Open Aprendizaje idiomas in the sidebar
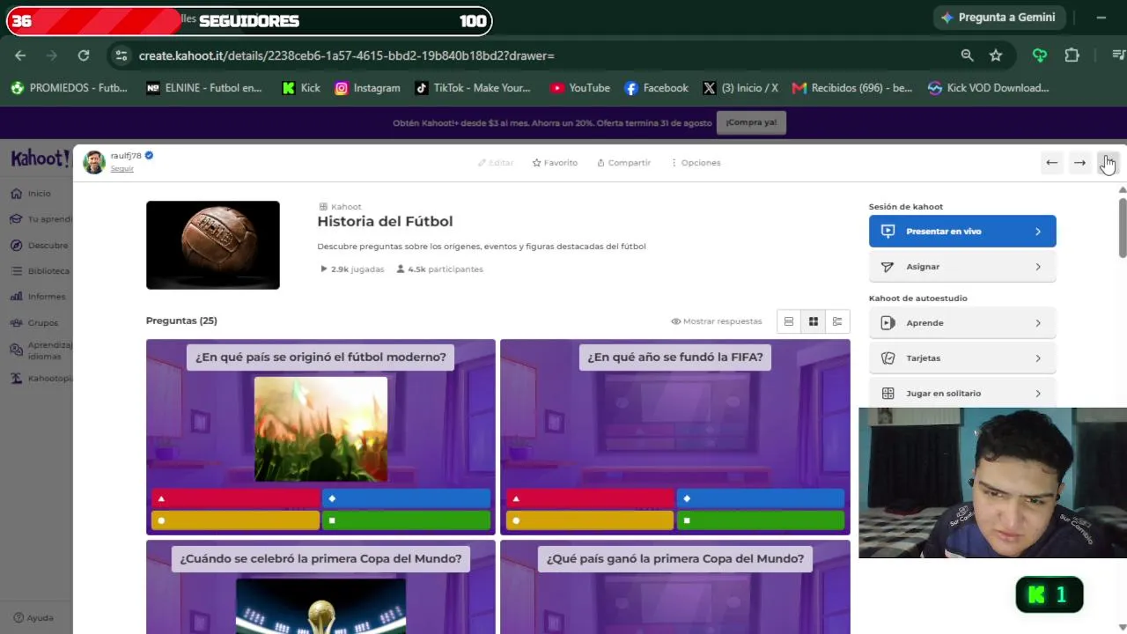1127x634 pixels. (41, 350)
